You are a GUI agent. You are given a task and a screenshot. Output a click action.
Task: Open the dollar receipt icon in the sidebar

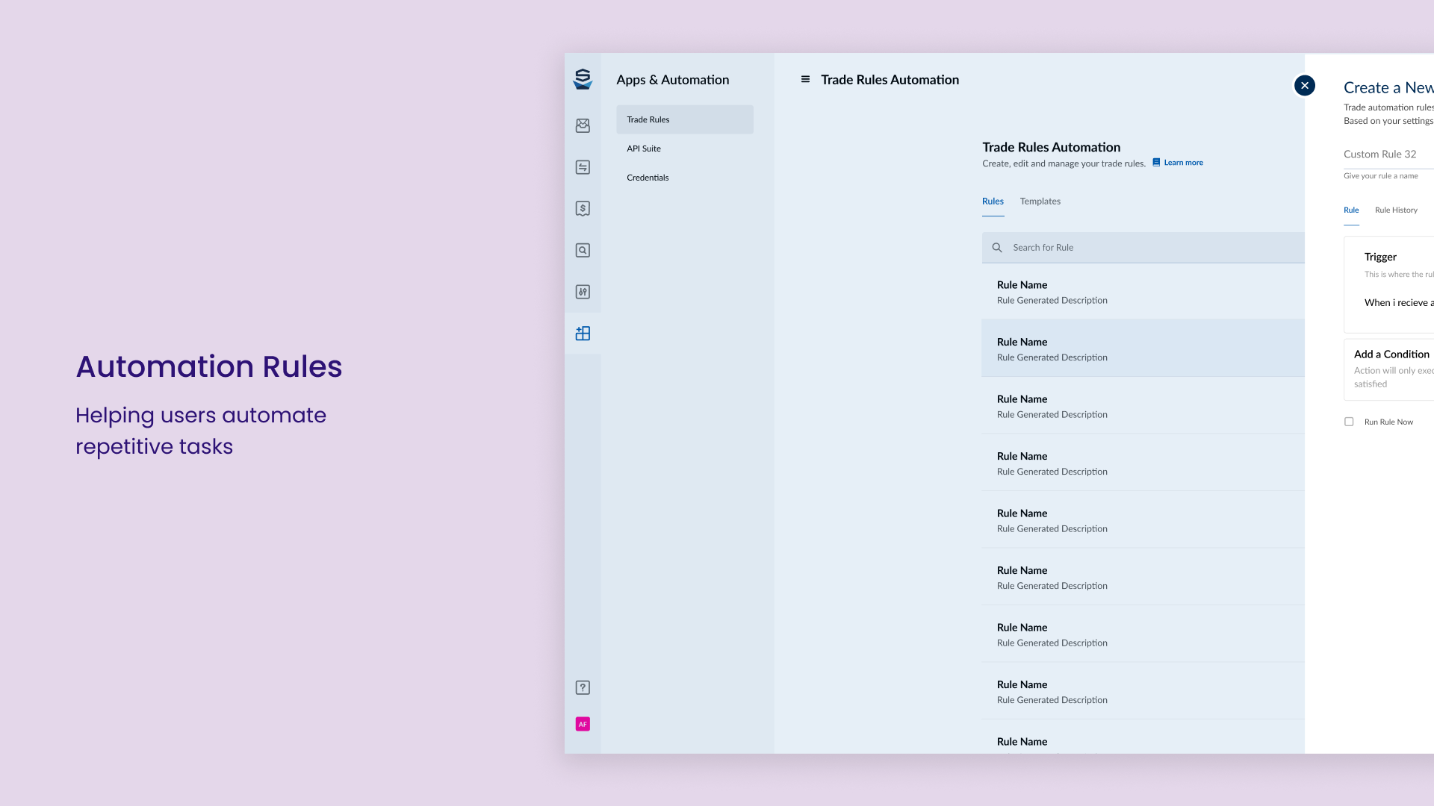click(583, 209)
